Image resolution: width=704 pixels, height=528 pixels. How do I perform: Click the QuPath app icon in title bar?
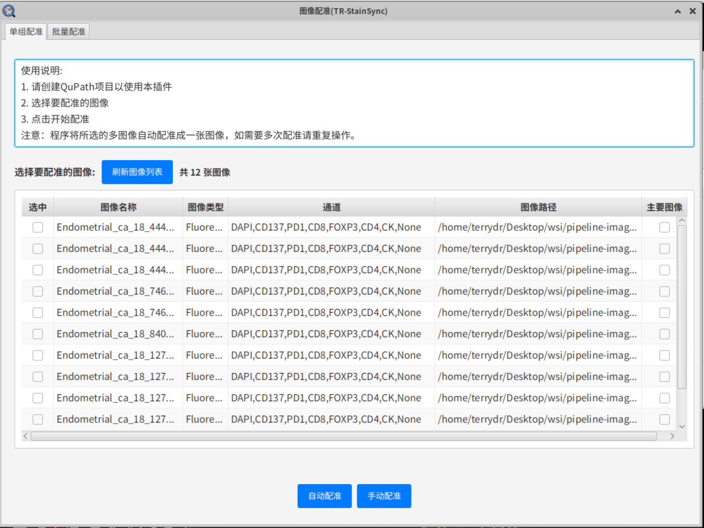click(9, 11)
